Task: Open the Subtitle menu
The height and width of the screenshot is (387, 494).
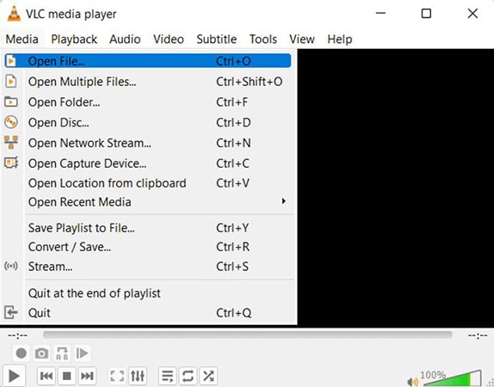Action: 216,40
